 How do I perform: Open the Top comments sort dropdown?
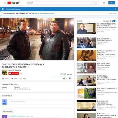pos(8,111)
